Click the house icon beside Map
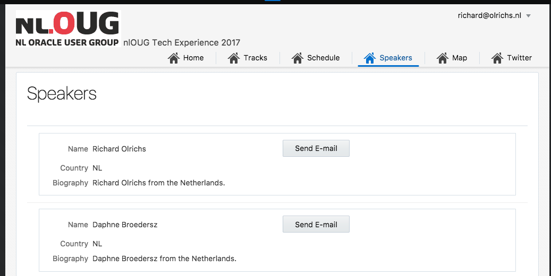 [x=442, y=58]
